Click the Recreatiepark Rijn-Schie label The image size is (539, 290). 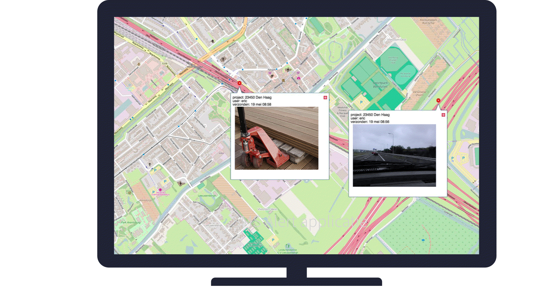point(428,21)
